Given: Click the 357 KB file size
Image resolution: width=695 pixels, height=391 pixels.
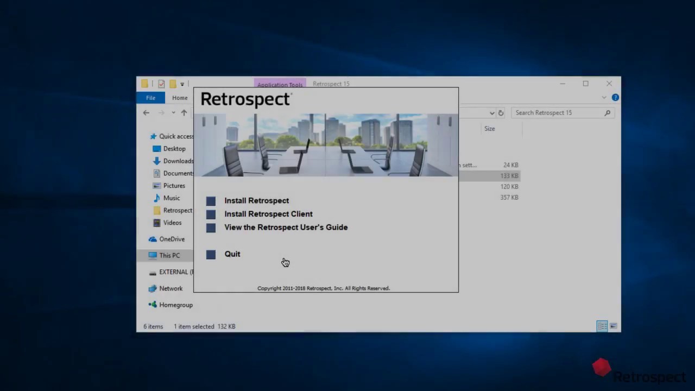Looking at the screenshot, I should click(509, 198).
